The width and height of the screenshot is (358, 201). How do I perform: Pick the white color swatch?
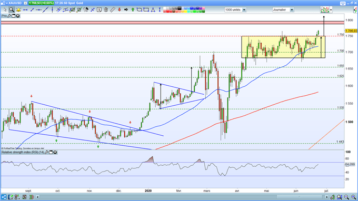pyautogui.click(x=165, y=8)
